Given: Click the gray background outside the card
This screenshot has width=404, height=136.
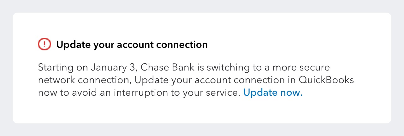Looking at the screenshot, I should 202,130.
